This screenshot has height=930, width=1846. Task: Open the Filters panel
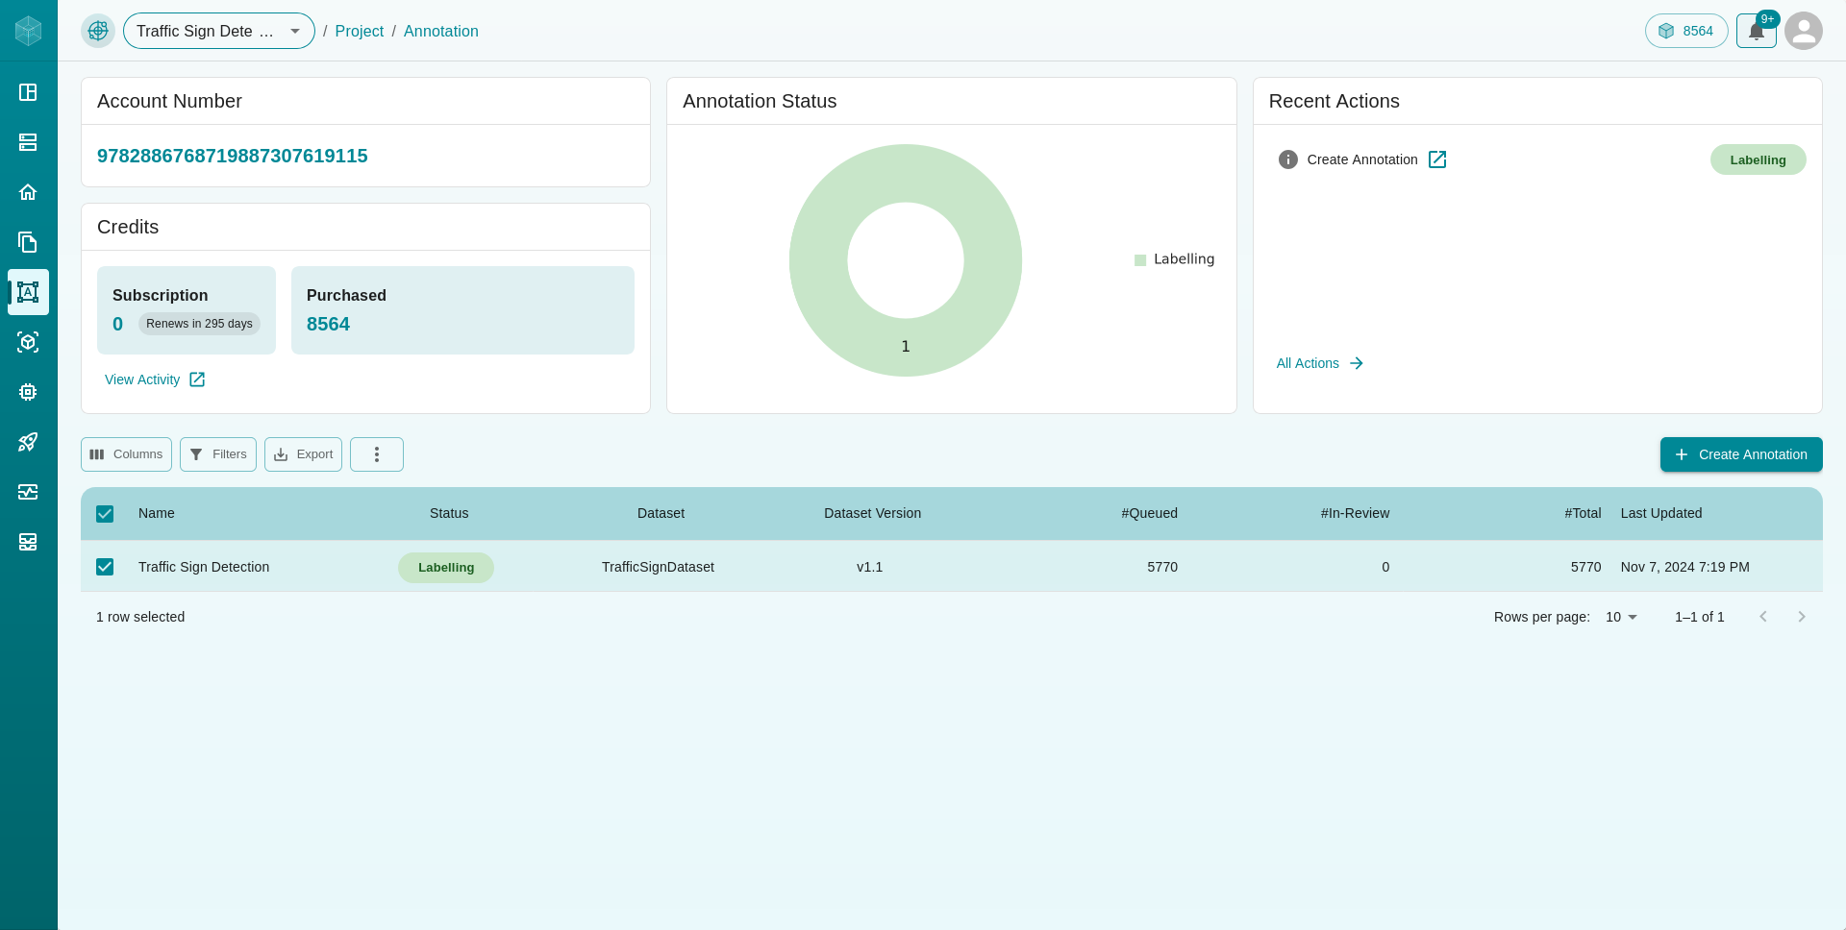[x=218, y=454]
